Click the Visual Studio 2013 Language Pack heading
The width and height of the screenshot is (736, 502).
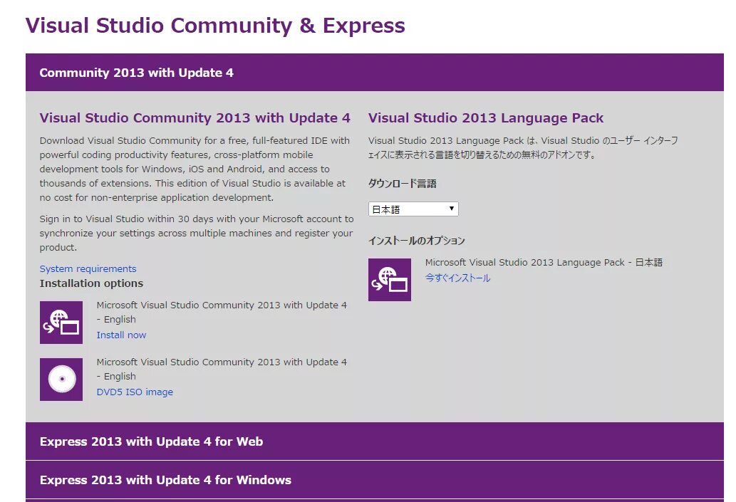(486, 117)
